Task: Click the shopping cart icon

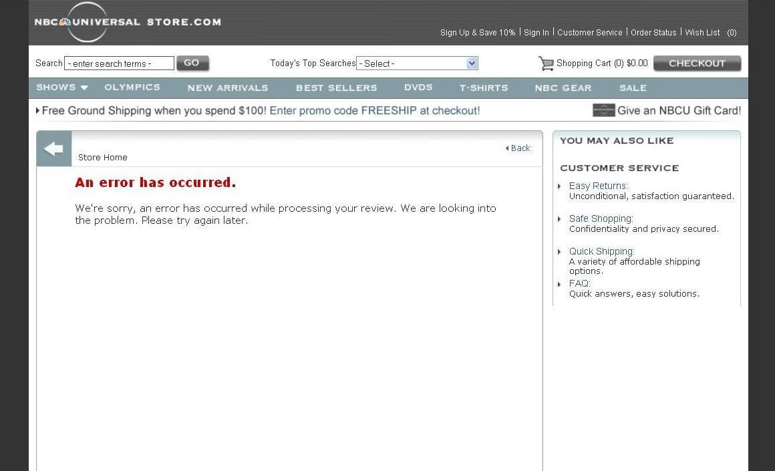Action: (546, 63)
